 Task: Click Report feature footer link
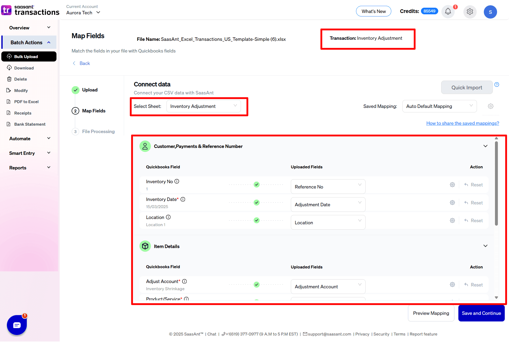(423, 334)
